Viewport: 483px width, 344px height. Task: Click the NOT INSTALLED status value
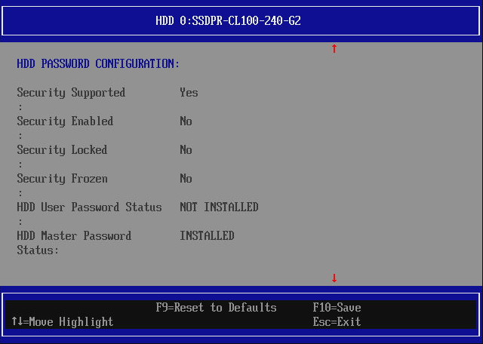pos(219,207)
